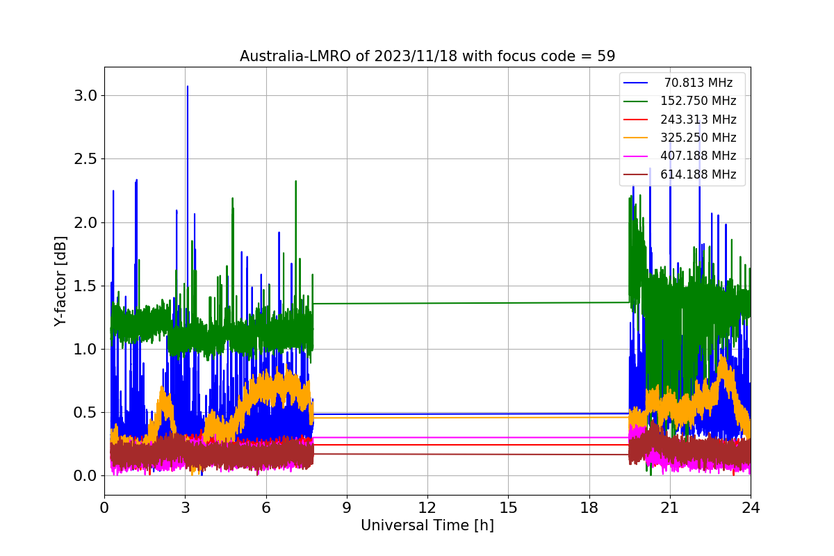Click the blue line swatch in legend
This screenshot has height=556, width=834.
[636, 83]
